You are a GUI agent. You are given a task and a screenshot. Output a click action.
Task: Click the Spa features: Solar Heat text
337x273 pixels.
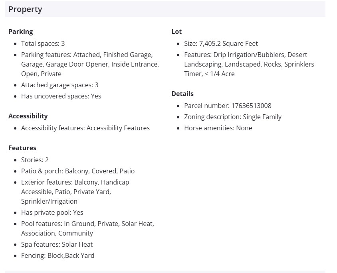coord(57,244)
